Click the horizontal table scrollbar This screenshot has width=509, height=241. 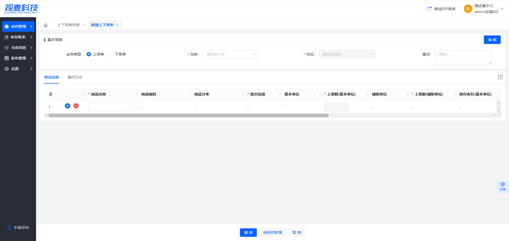[188, 116]
